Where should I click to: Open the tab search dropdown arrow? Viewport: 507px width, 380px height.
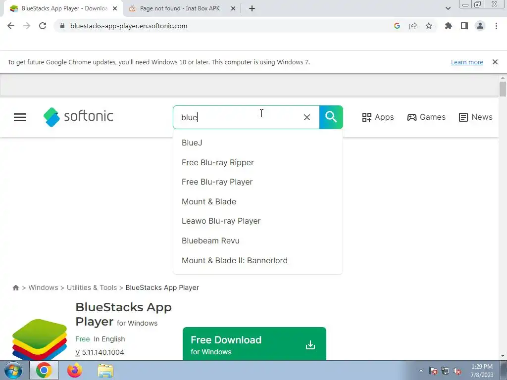tap(448, 9)
